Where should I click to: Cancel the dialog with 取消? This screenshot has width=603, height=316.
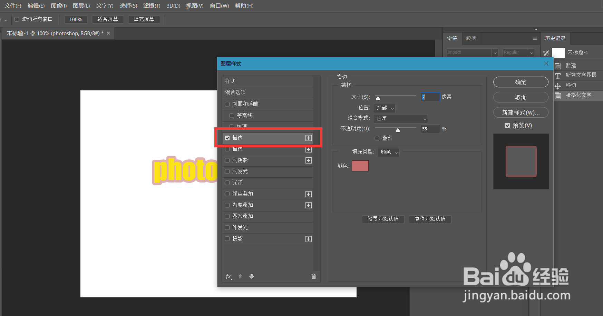521,97
